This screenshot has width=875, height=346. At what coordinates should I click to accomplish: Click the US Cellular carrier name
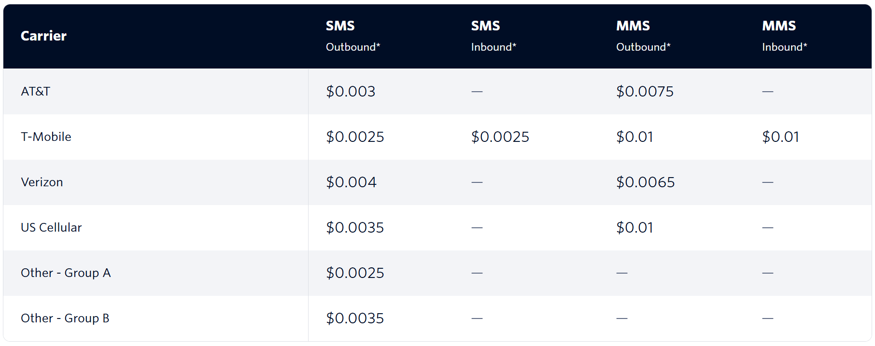51,227
